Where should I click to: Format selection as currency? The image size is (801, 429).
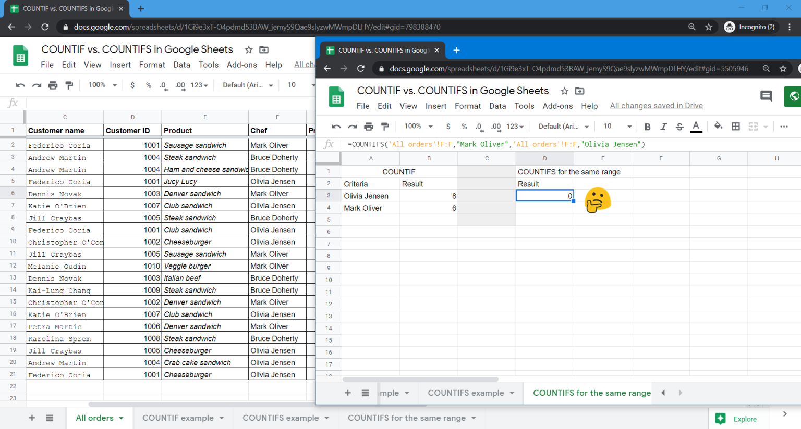coord(448,127)
